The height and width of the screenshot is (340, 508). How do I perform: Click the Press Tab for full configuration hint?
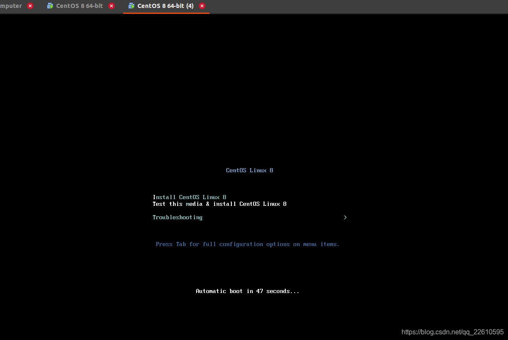tap(248, 244)
